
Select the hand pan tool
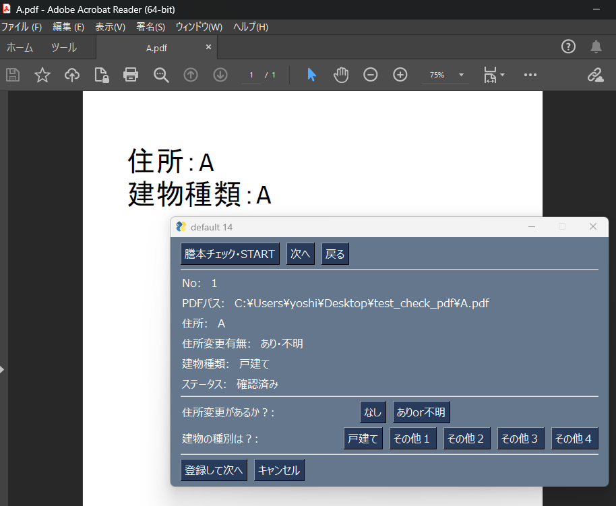click(341, 75)
